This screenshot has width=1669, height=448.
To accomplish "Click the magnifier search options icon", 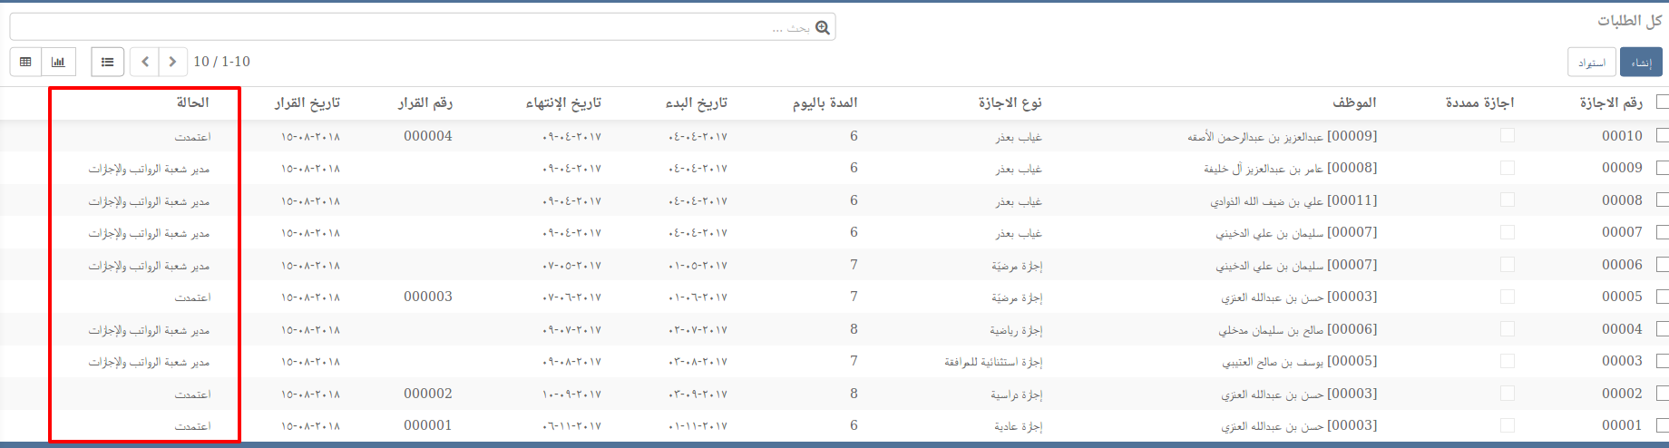I will pos(822,28).
